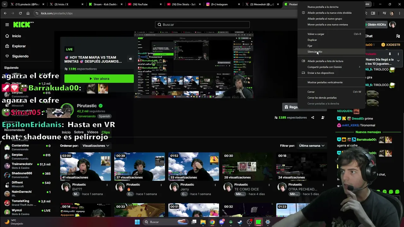
Task: Open File Explorer from taskbar
Action: point(203,222)
